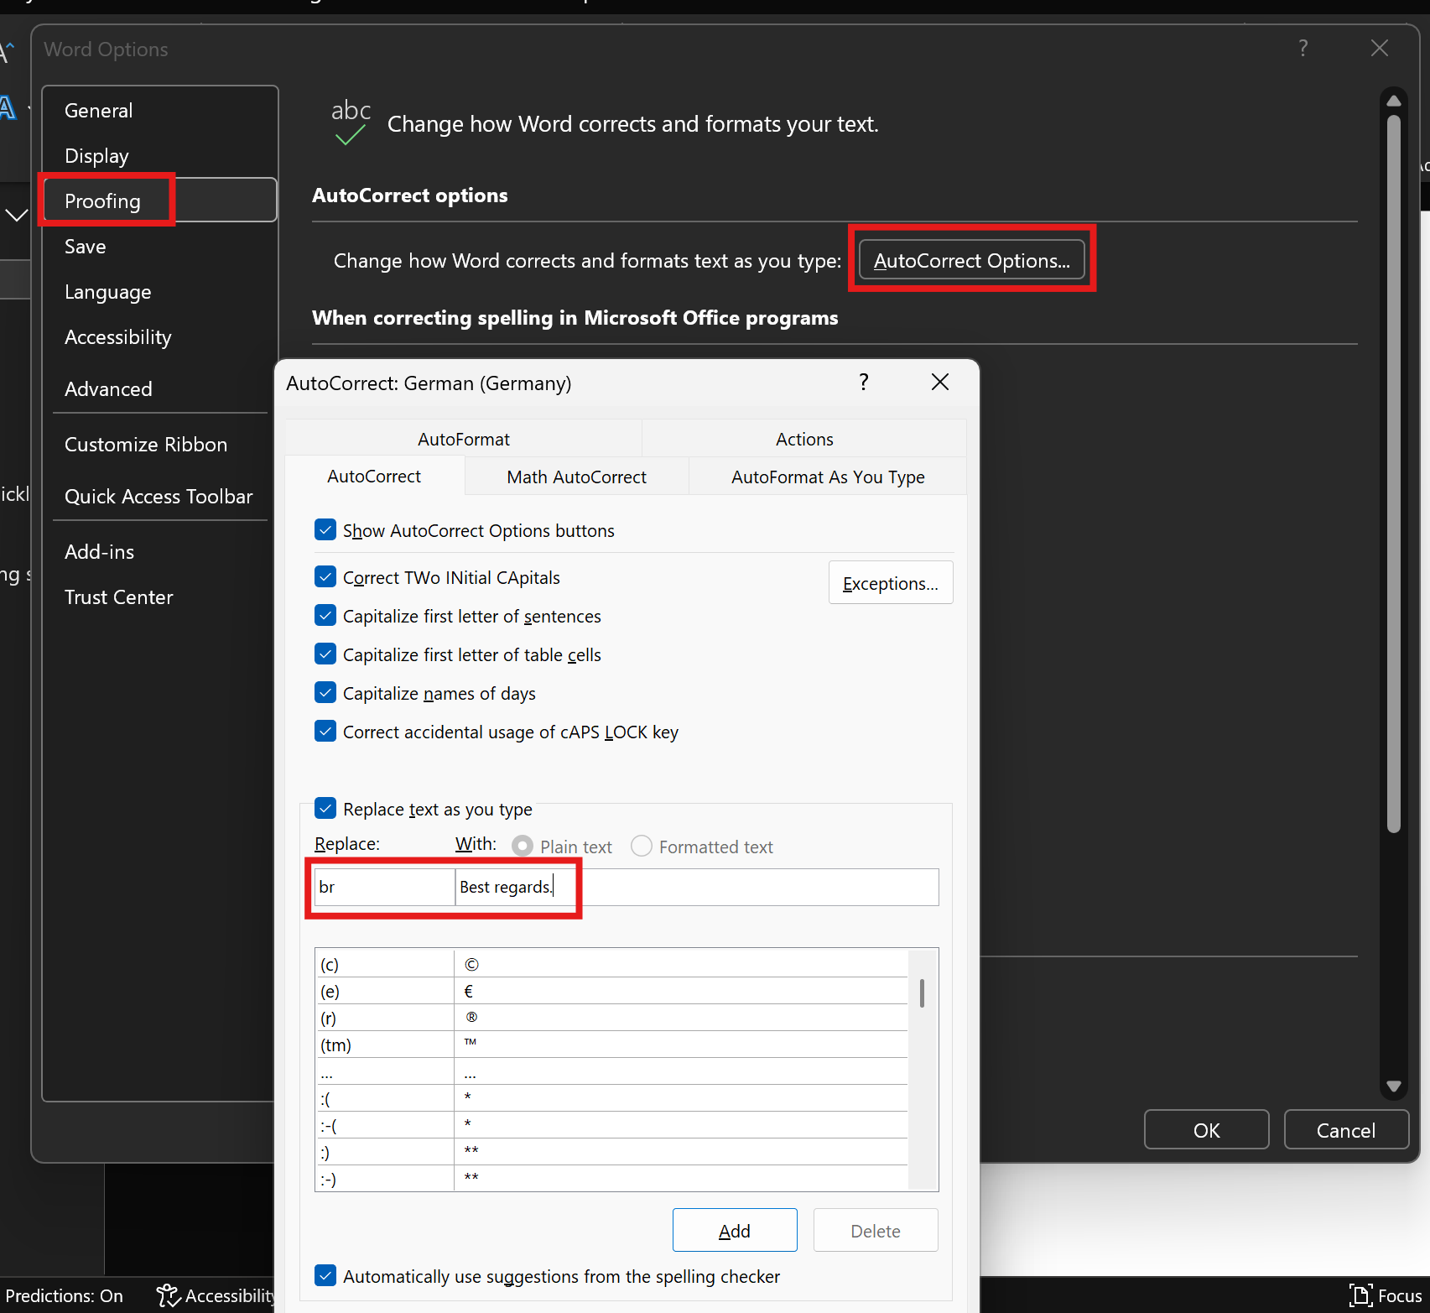Screen dimensions: 1430x1313
Task: Click the Focus mode icon in status bar
Action: click(1360, 1295)
